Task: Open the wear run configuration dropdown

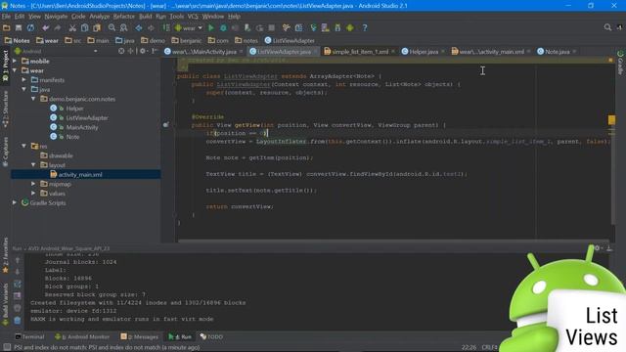Action: coord(189,28)
